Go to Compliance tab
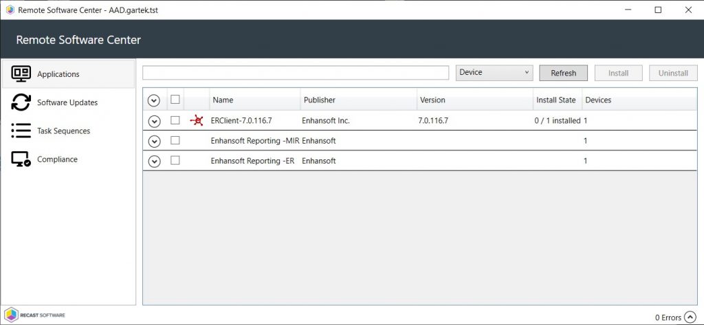704x325 pixels. (67, 159)
